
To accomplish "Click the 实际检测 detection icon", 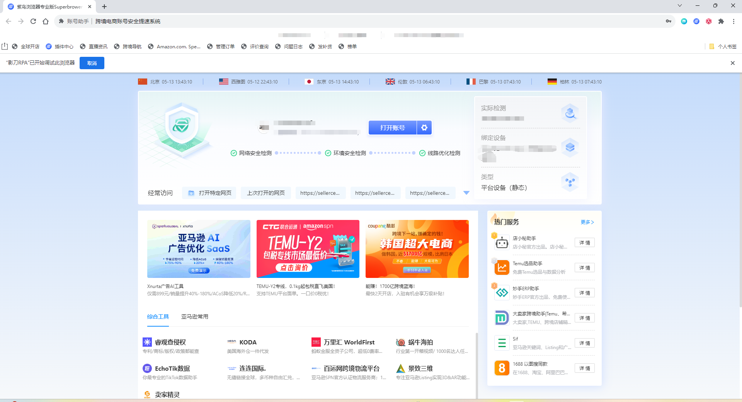I will [570, 113].
